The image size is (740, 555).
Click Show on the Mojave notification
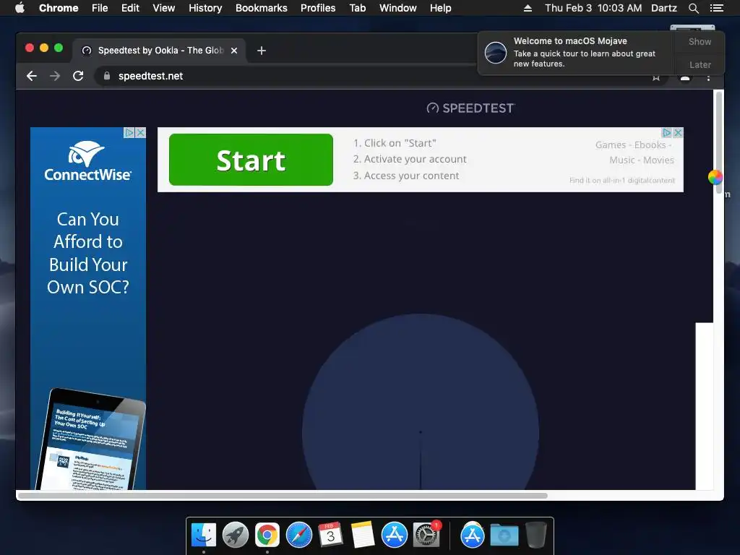(x=700, y=41)
